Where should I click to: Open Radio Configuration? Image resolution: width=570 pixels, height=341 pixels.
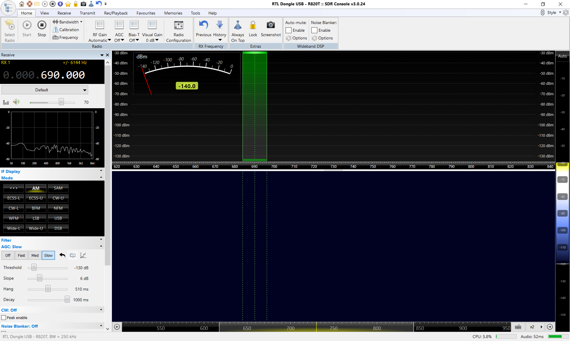[x=178, y=26]
